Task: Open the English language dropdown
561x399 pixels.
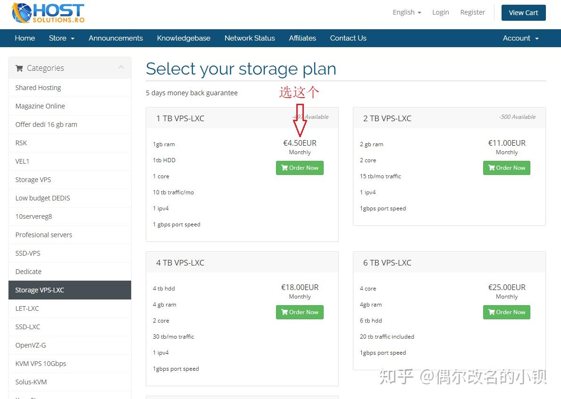Action: click(406, 12)
